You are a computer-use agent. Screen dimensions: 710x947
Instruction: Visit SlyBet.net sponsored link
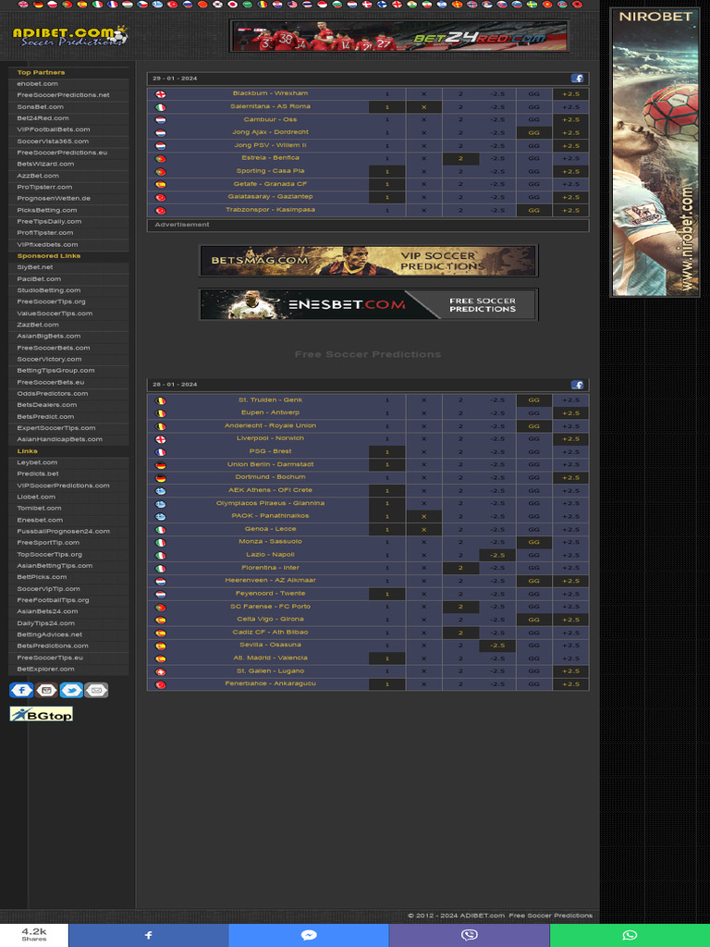tap(35, 267)
